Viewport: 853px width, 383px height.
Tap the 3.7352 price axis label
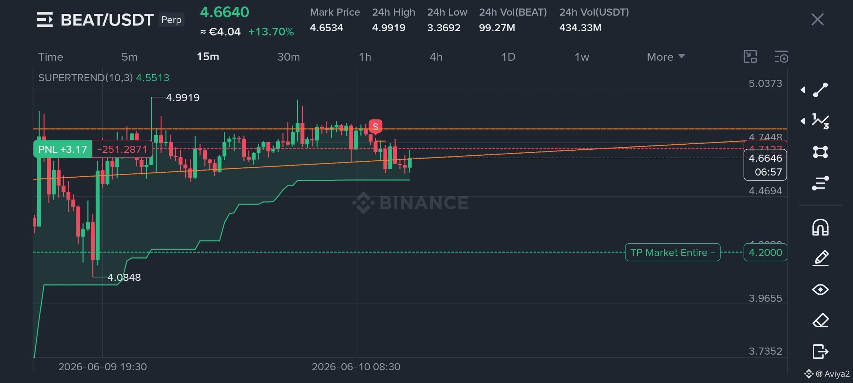765,351
